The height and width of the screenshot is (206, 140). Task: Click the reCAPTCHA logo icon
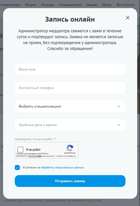click(70, 148)
